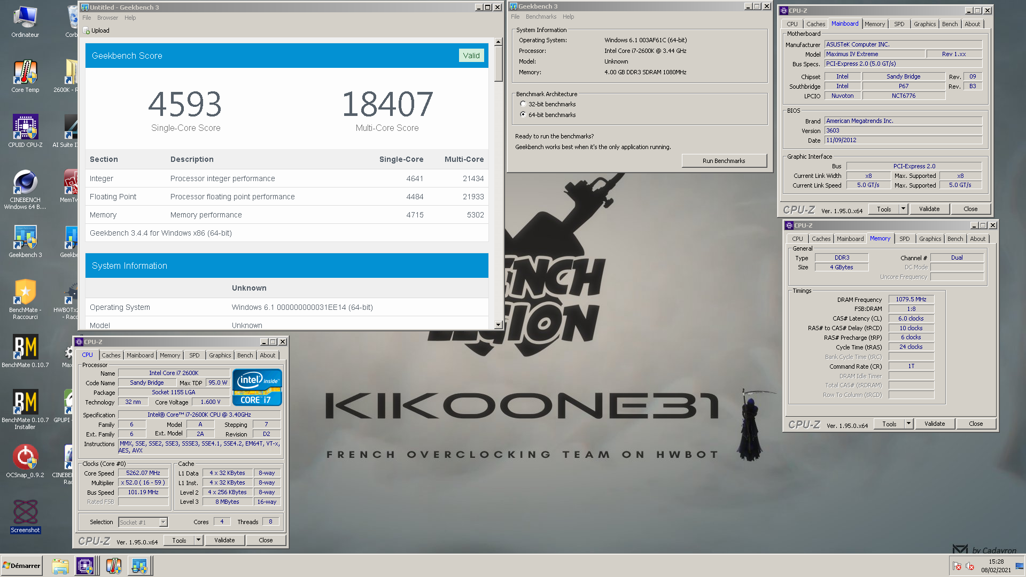Click the Run Benchmarks button
The image size is (1026, 577).
[724, 161]
